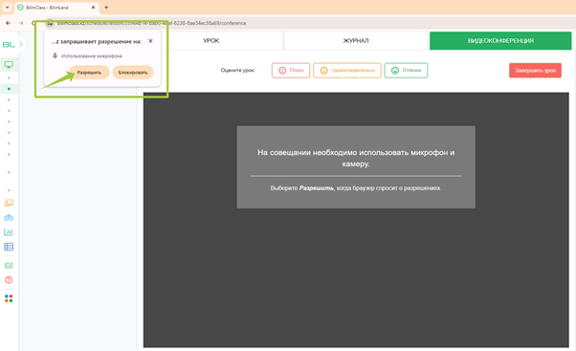Screen dimensions: 576x351
Task: Click the browser back arrow
Action: [x=8, y=23]
